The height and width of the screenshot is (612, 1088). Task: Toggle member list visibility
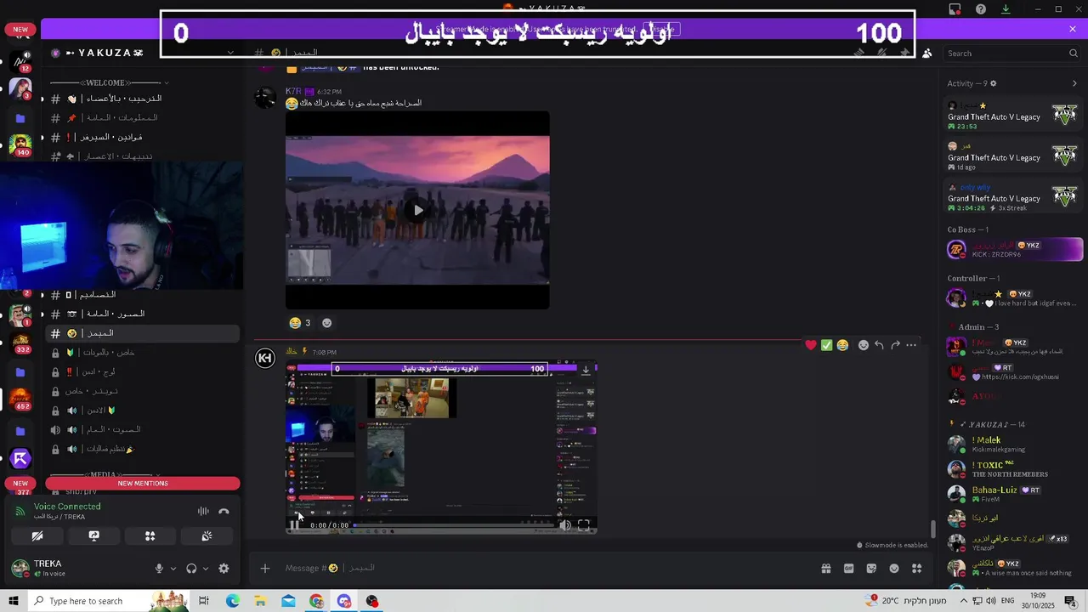pos(926,53)
